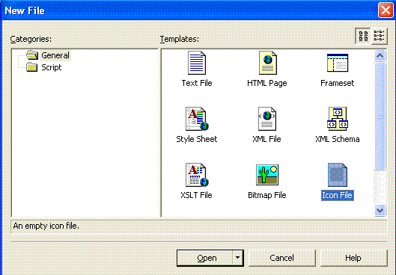Click the 'XML File' label text
Image resolution: width=396 pixels, height=275 pixels.
click(266, 139)
